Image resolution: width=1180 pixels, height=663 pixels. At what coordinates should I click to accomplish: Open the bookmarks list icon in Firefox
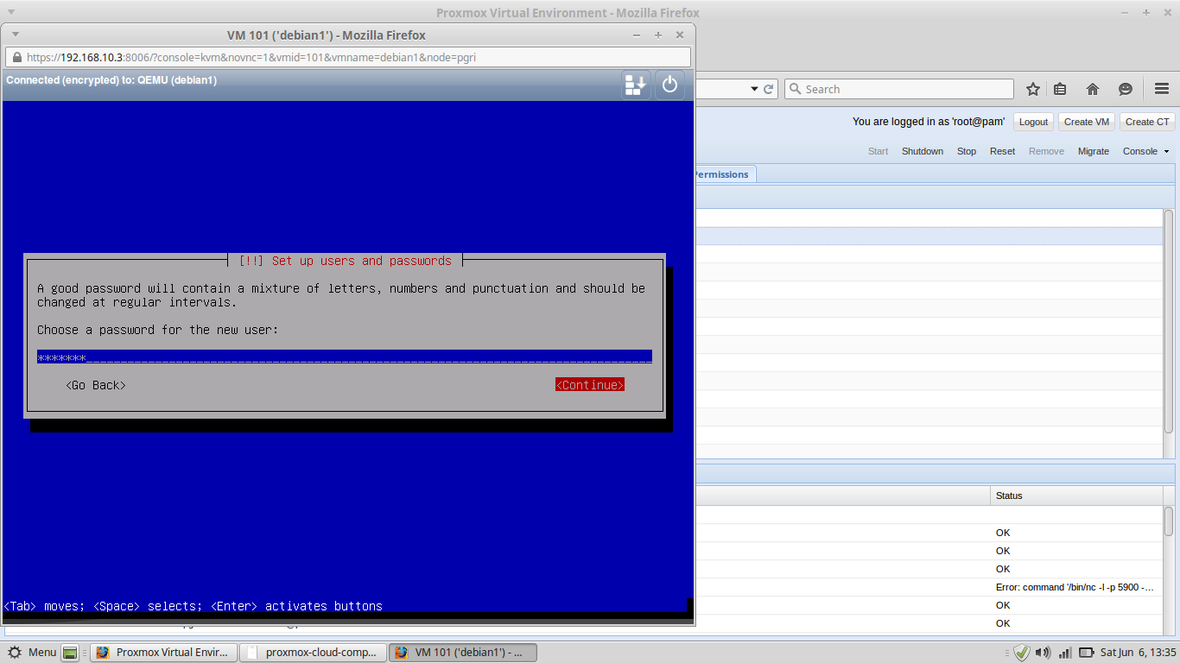1060,89
